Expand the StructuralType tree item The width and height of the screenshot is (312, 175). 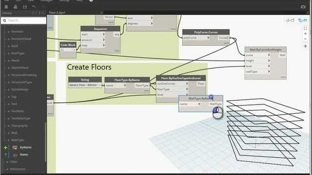(9, 82)
